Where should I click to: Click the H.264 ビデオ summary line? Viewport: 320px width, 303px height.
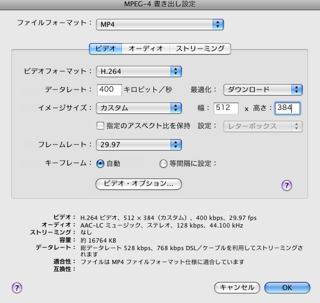point(168,218)
